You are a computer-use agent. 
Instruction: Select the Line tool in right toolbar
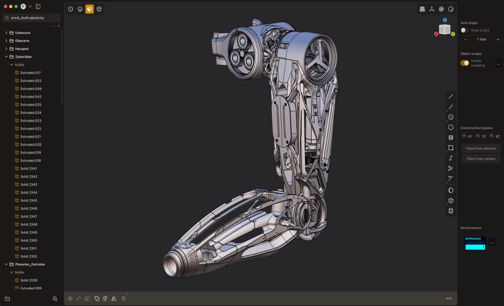coord(451,96)
